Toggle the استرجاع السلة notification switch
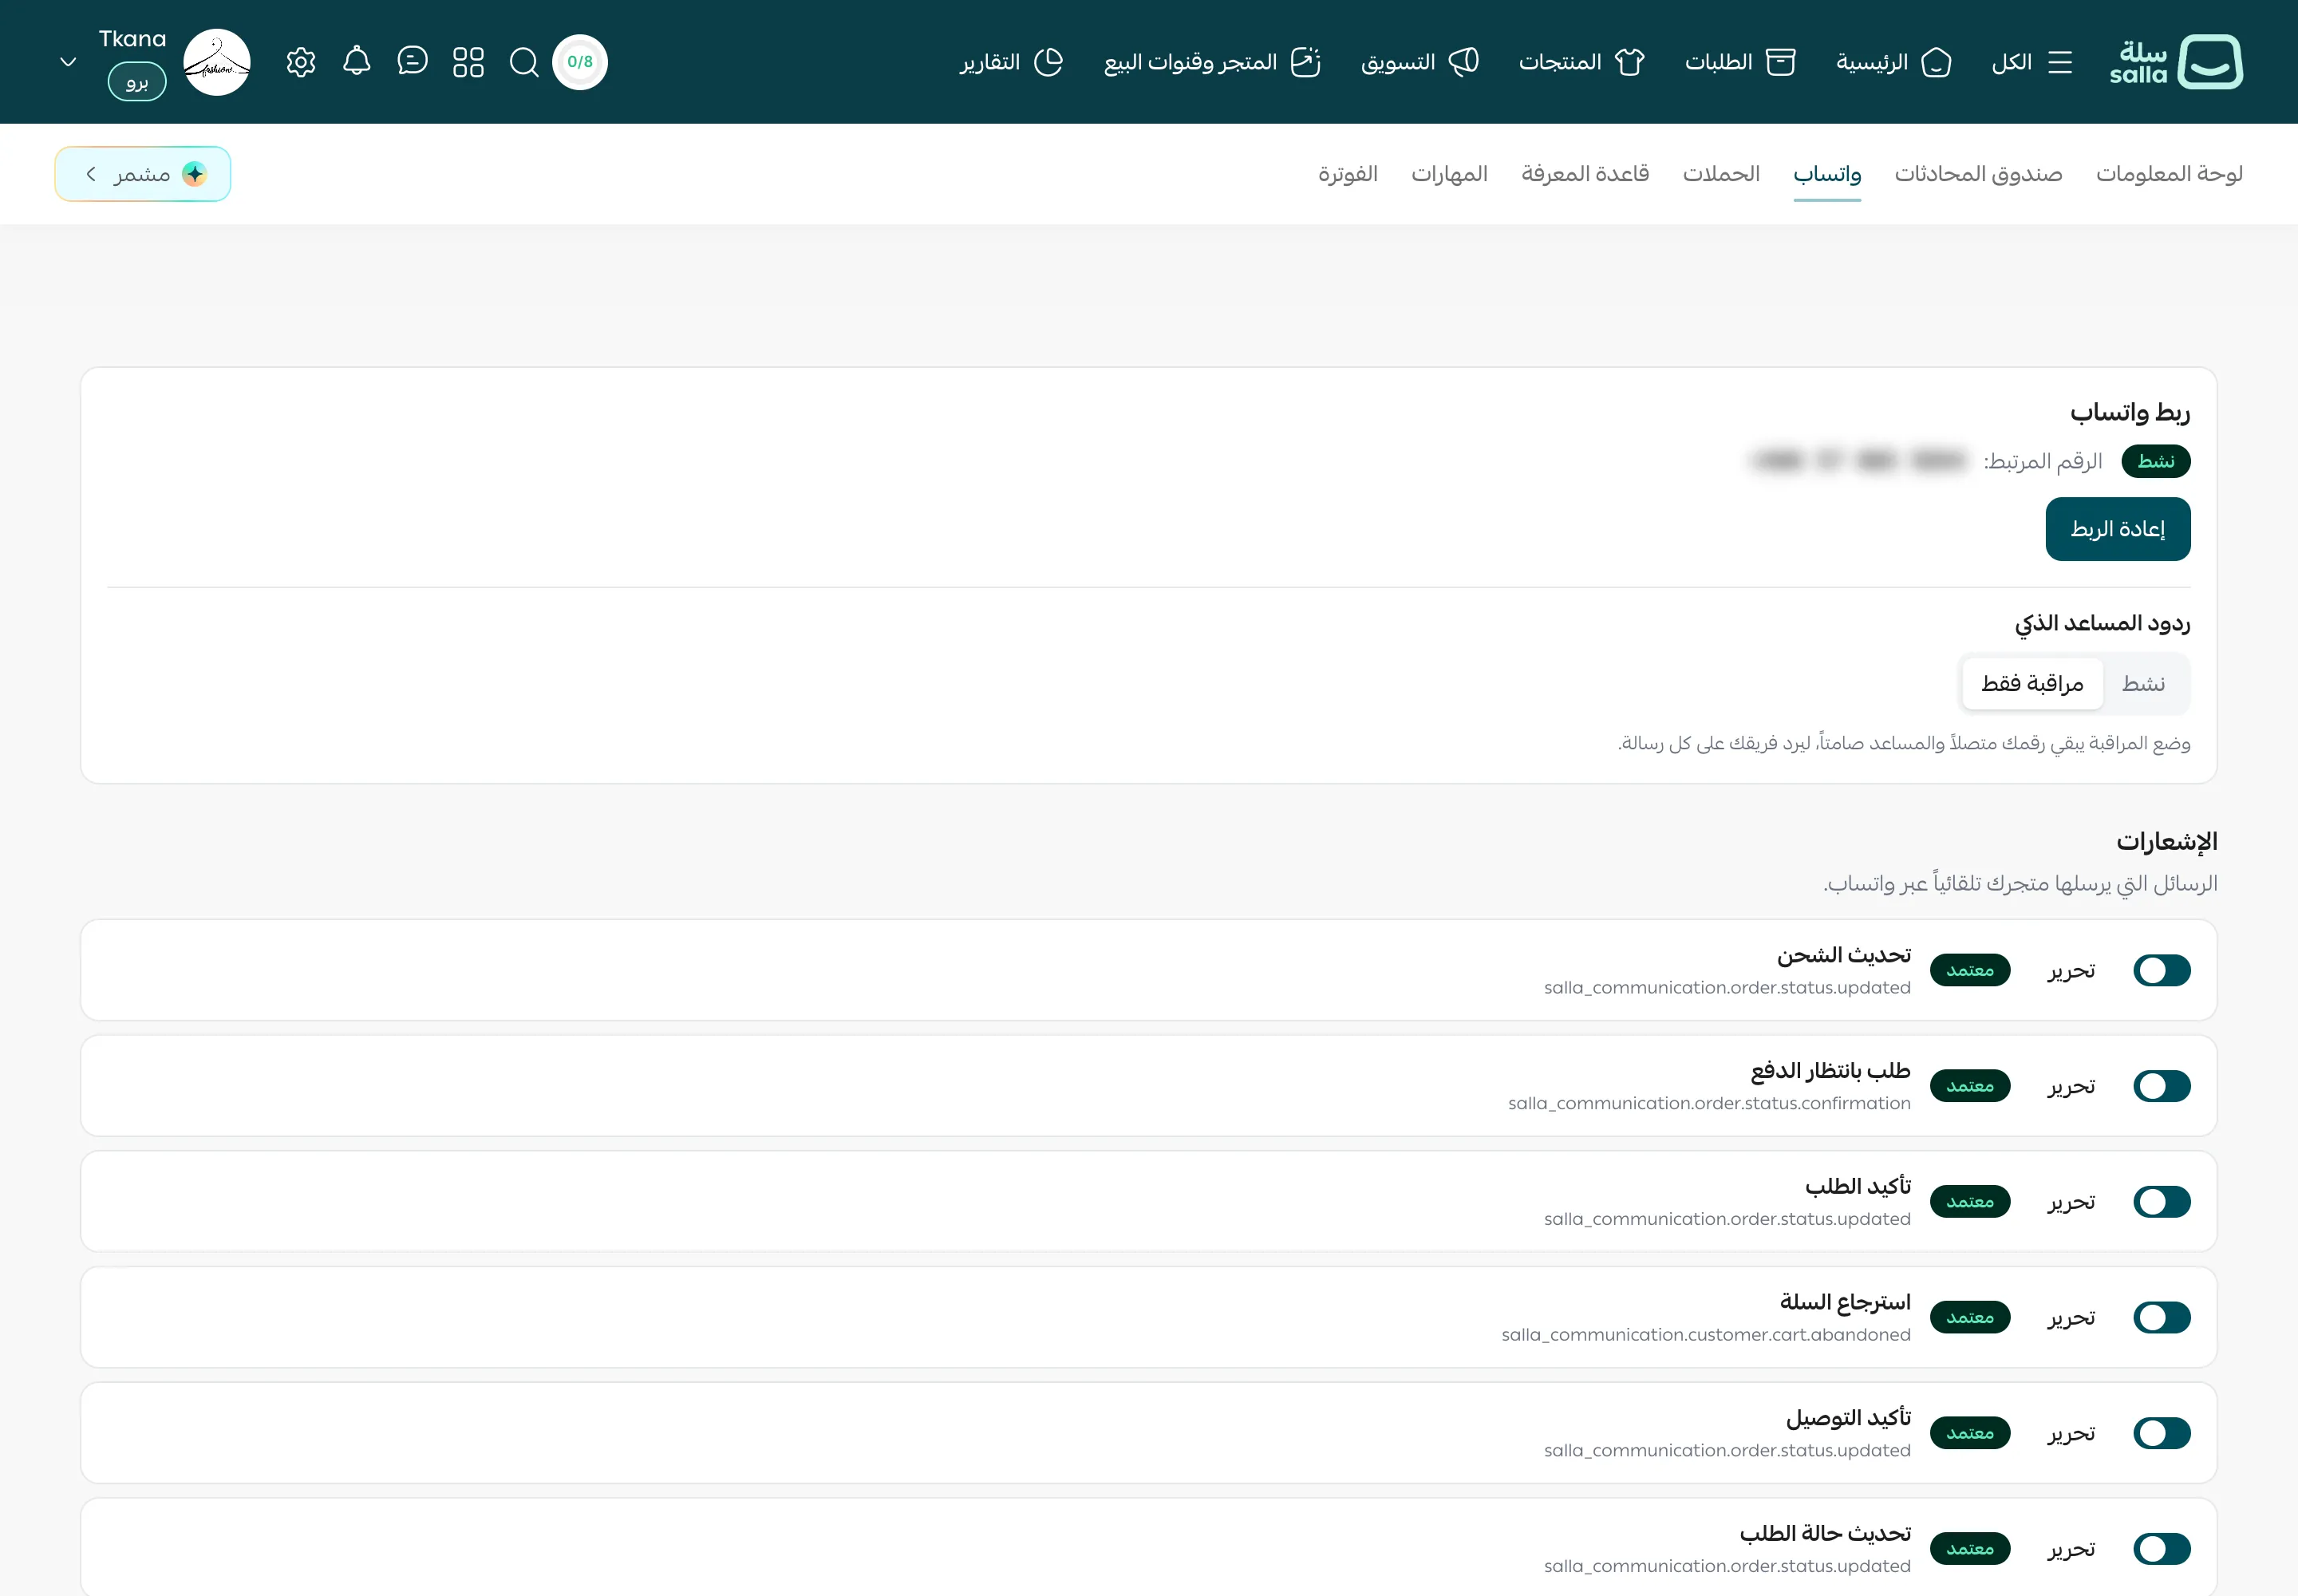The width and height of the screenshot is (2298, 1596). click(x=2162, y=1317)
